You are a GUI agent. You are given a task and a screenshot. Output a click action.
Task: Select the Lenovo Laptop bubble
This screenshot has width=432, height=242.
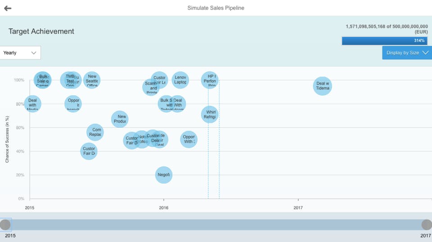coord(180,80)
